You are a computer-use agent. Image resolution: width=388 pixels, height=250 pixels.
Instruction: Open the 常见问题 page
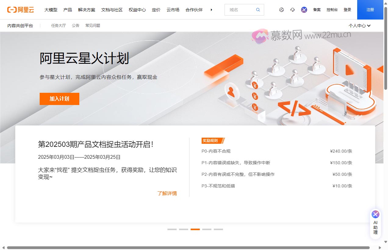tap(93, 26)
